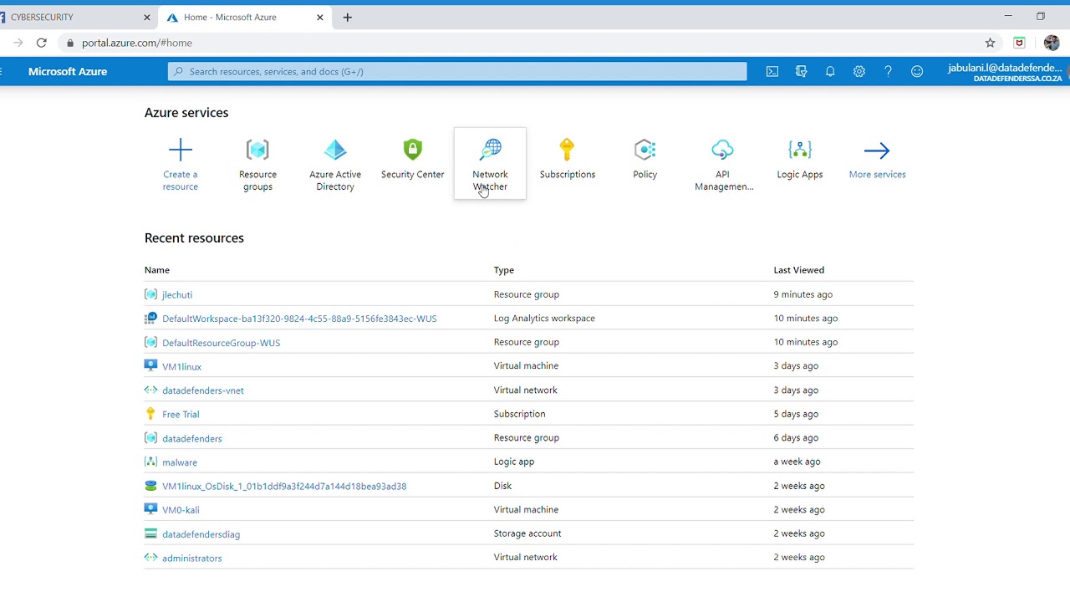1070x602 pixels.
Task: Open DefaultWorkspace Log Analytics workspace link
Action: 299,319
